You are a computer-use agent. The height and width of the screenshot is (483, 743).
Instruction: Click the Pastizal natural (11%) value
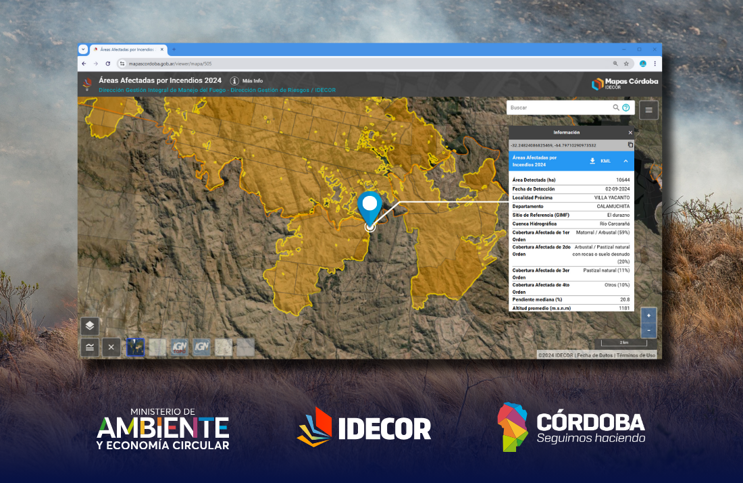coord(607,270)
